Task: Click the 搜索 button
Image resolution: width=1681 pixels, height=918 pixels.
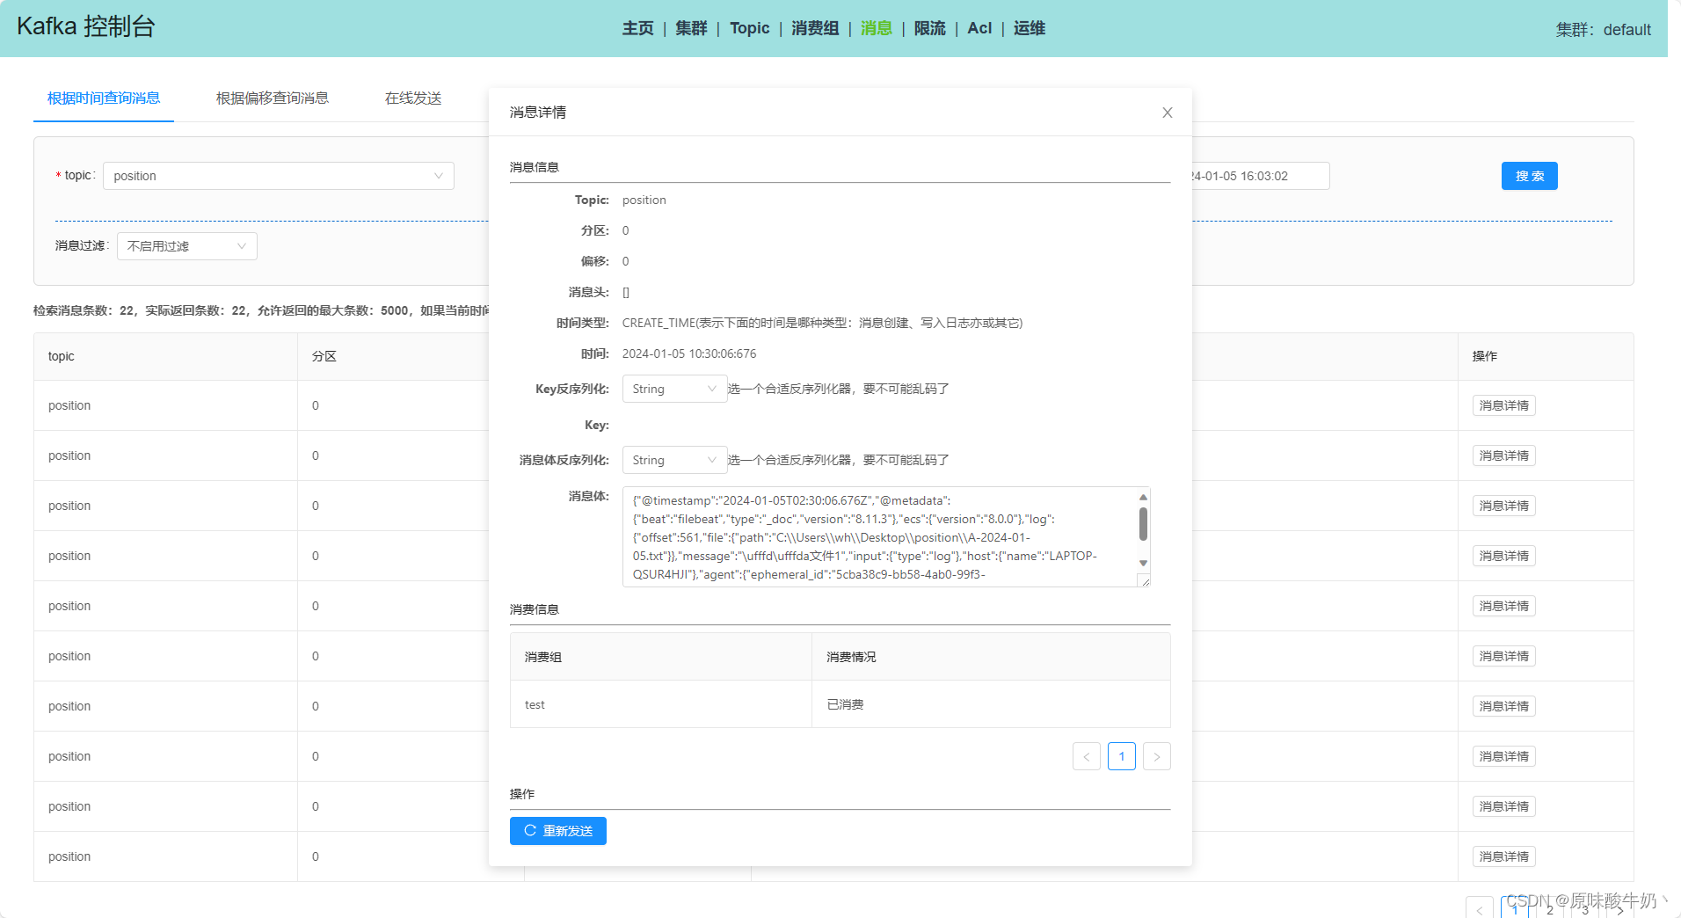Action: [x=1528, y=176]
